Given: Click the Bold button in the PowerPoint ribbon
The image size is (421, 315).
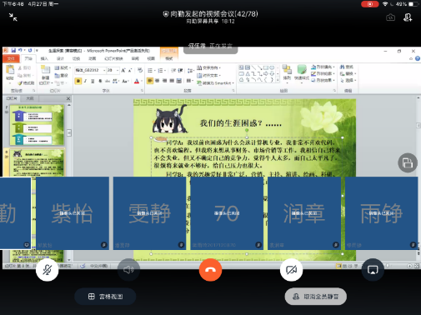Looking at the screenshot, I should point(78,81).
